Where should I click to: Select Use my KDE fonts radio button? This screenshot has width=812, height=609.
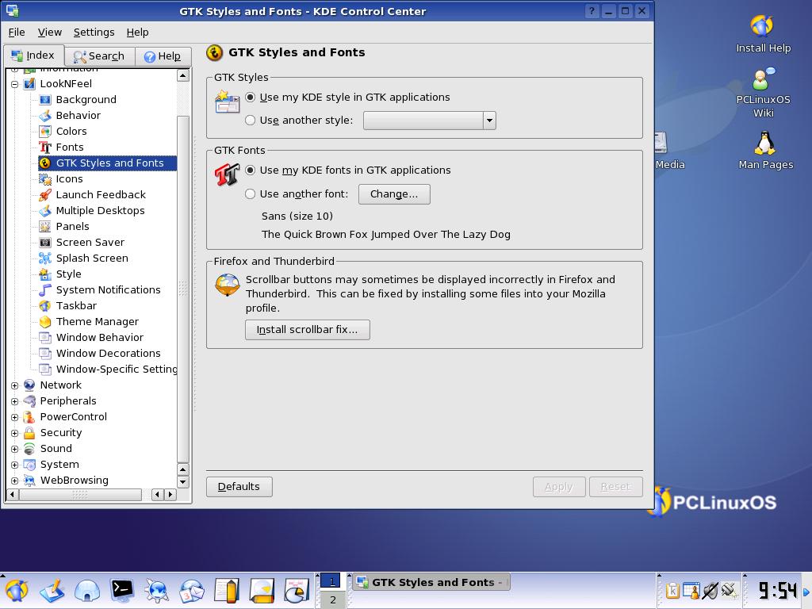250,170
